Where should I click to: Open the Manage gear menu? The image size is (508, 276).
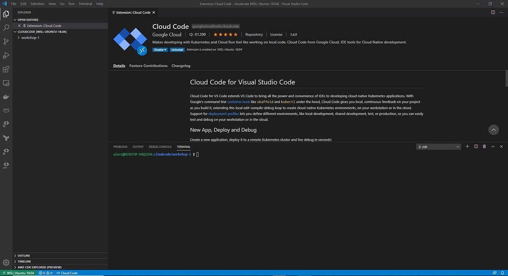pos(6,263)
